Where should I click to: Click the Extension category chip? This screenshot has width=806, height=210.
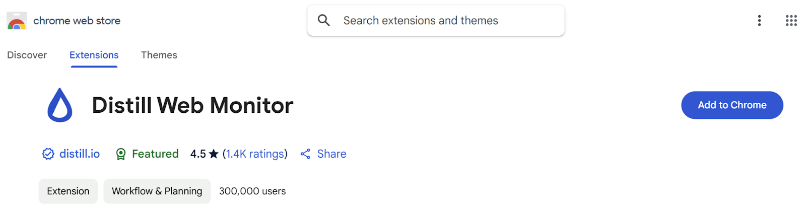(68, 191)
